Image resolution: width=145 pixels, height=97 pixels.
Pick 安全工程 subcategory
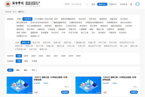(71, 46)
